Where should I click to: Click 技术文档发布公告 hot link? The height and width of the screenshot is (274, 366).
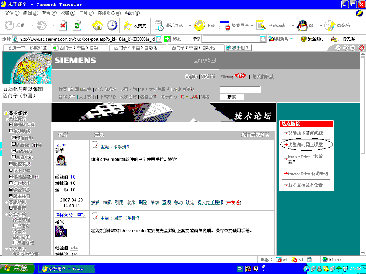(305, 185)
